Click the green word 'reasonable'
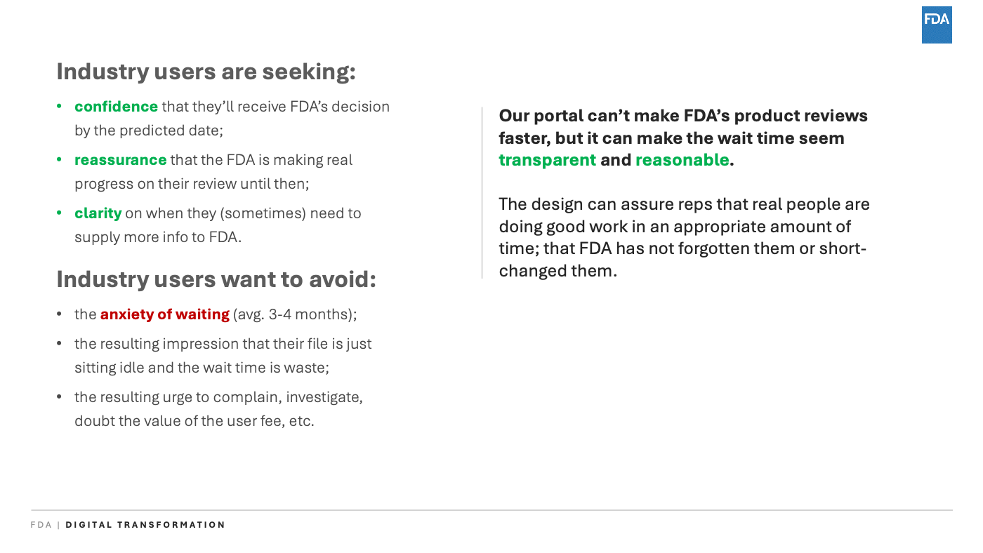This screenshot has width=983, height=553. [682, 160]
